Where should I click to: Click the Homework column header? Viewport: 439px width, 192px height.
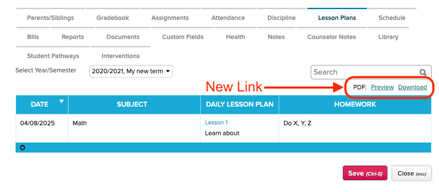(354, 104)
